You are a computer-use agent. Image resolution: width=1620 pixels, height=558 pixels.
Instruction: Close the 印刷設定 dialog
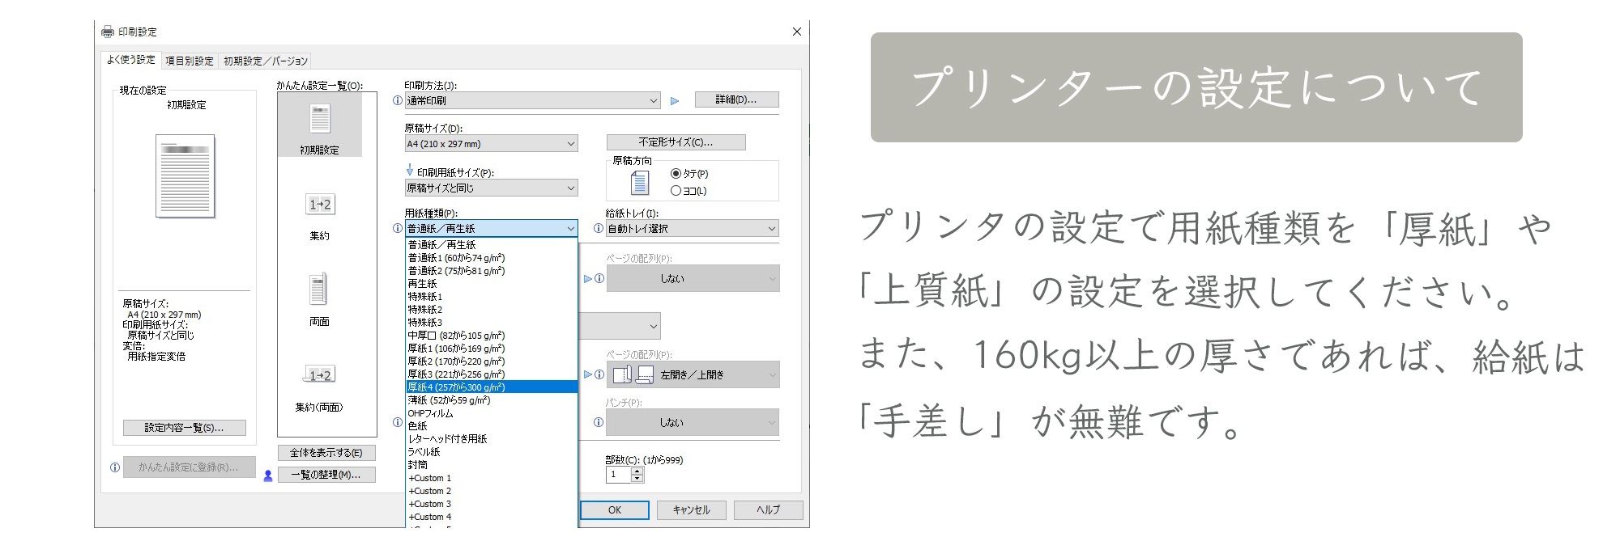[x=797, y=32]
